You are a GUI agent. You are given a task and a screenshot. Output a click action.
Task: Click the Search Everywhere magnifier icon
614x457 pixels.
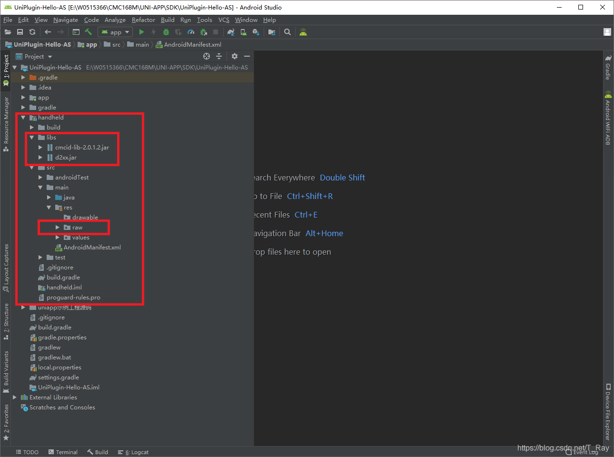[x=287, y=32]
